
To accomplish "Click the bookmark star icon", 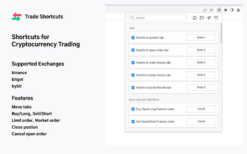I will click(211, 10).
